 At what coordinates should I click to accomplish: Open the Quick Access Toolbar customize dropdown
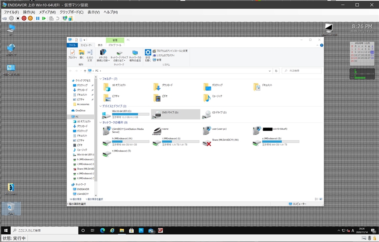tap(84, 40)
